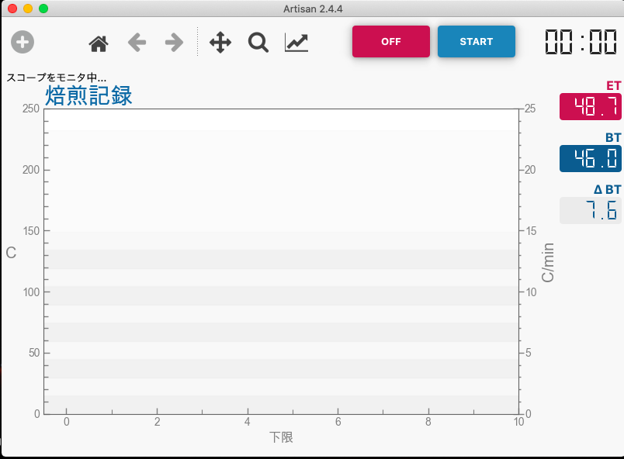Viewport: 624px width, 459px height.
Task: Select the Pan four-arrow tool
Action: pos(220,43)
